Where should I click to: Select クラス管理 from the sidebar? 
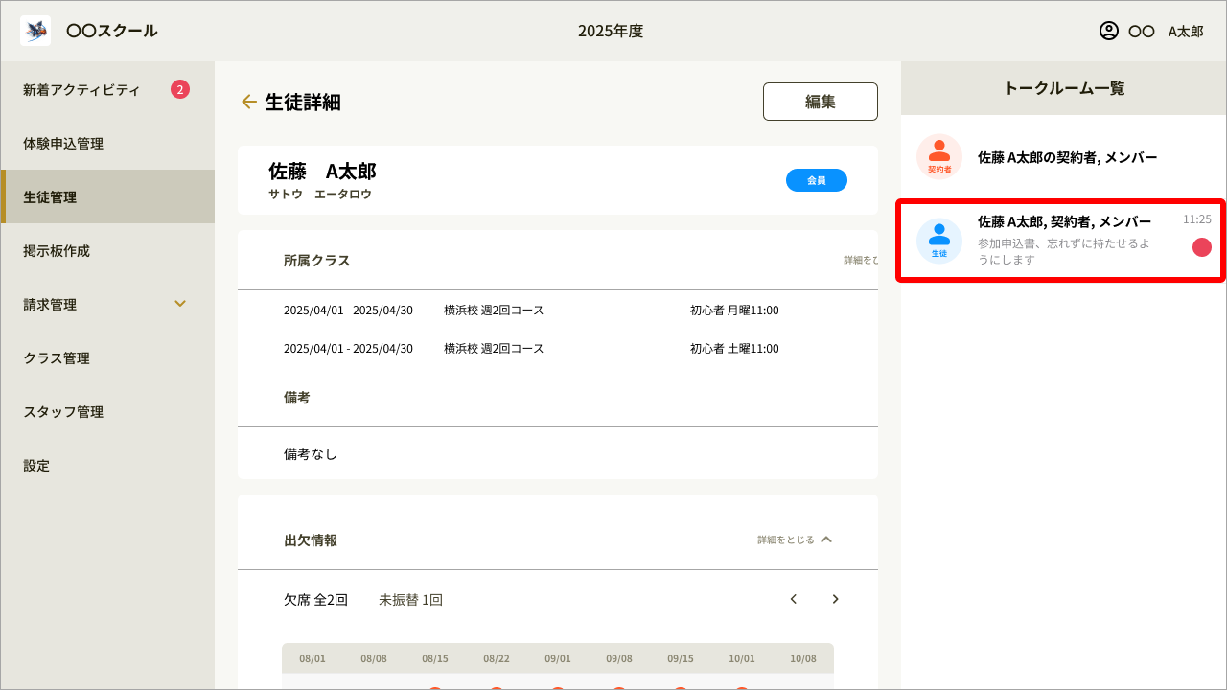click(57, 358)
